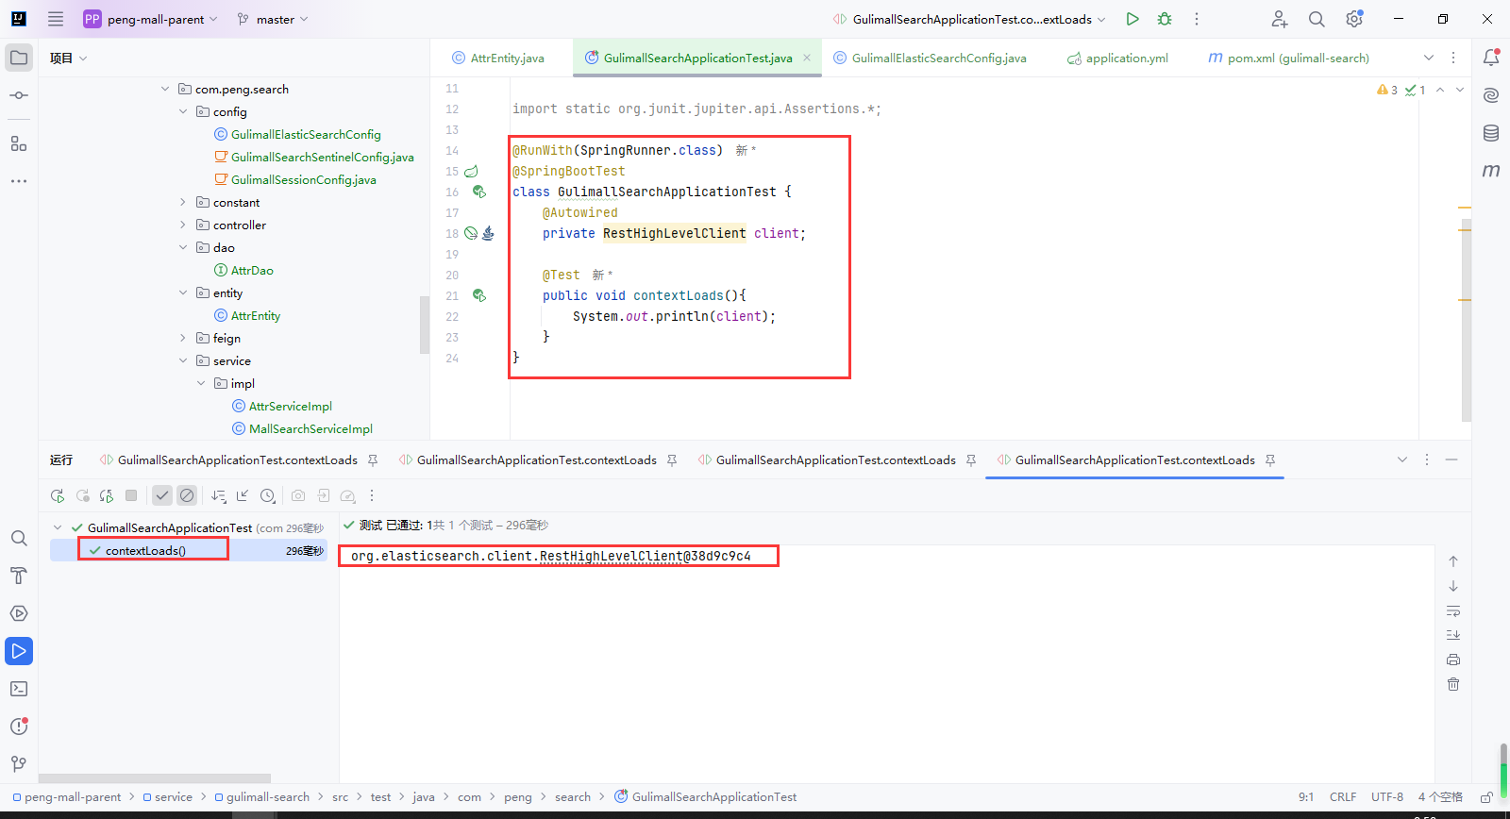Viewport: 1510px width, 819px height.
Task: Click the UTF-8 encoding status
Action: tap(1387, 797)
